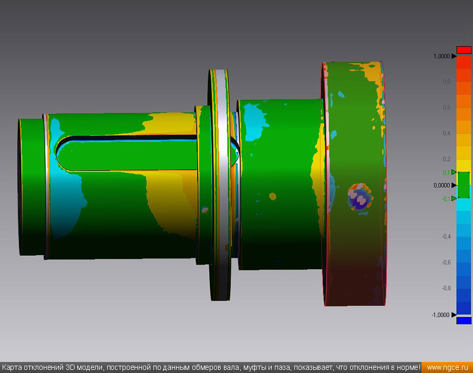Click the green "0,1" tolerance label
473x373 pixels.
tap(446, 172)
